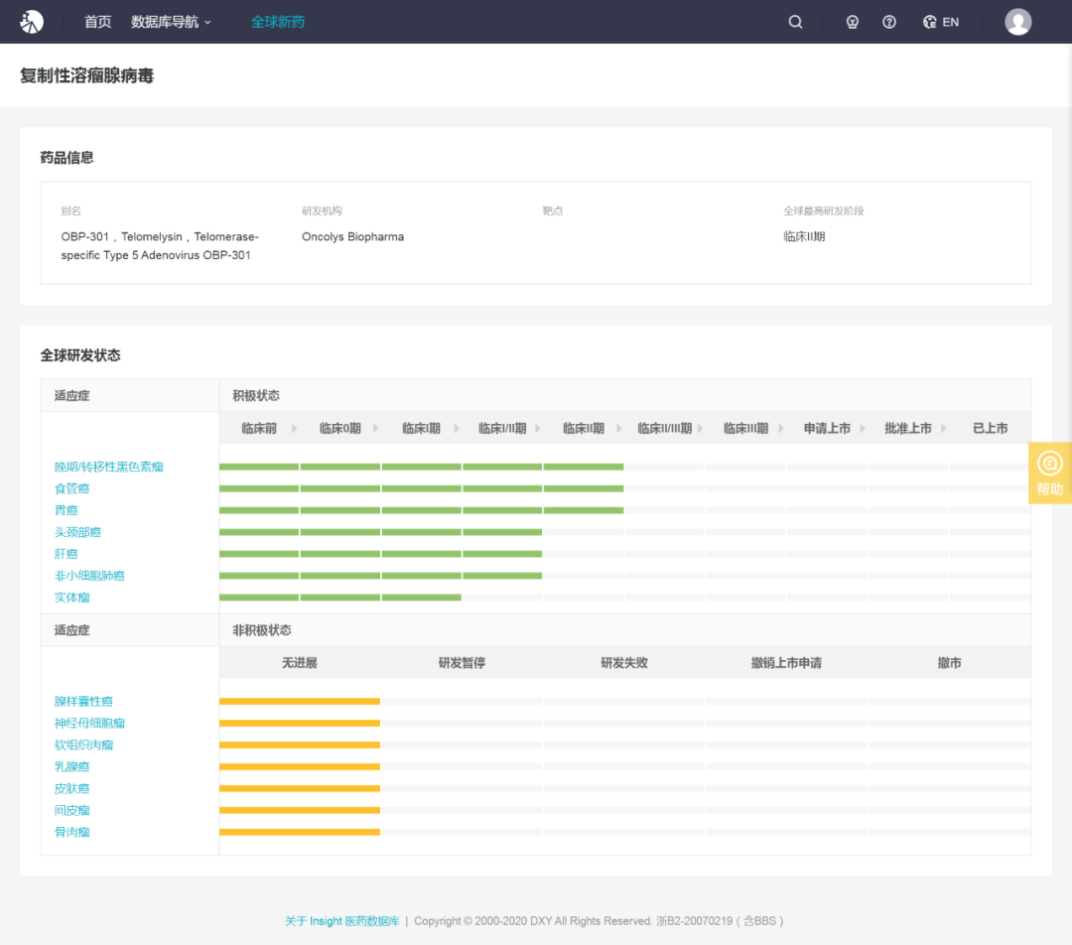
Task: Open the user avatar profile
Action: tap(1018, 22)
